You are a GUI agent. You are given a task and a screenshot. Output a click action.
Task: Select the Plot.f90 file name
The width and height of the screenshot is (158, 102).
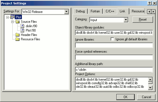[31, 30]
